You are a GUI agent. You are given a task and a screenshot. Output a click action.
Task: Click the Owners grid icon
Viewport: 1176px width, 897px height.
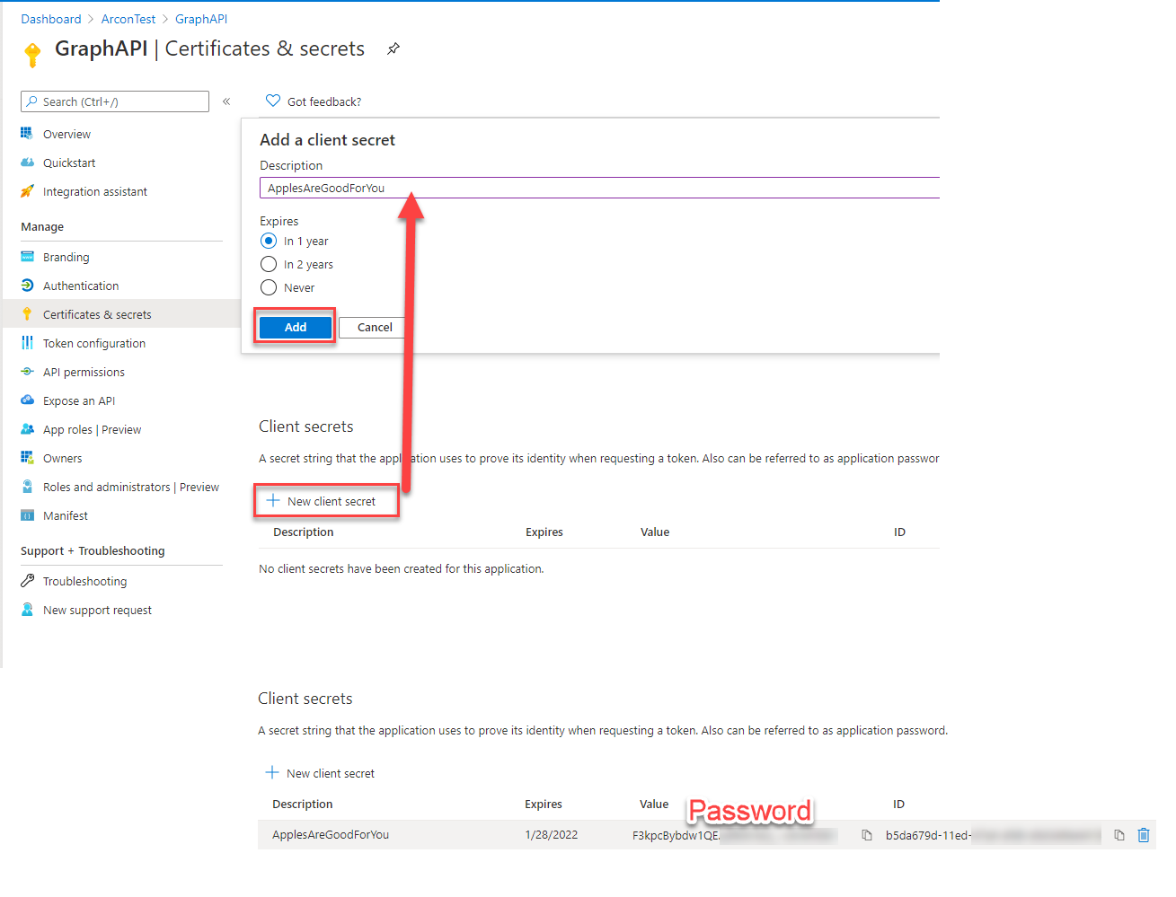pyautogui.click(x=27, y=458)
